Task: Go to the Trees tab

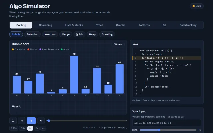Action: [100, 25]
